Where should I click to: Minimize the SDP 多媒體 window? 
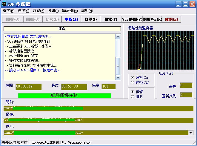[178, 4]
